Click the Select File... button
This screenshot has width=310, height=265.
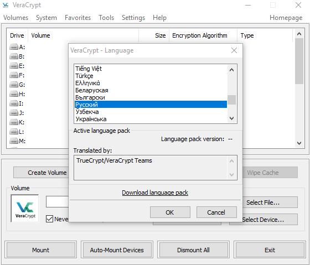click(270, 202)
